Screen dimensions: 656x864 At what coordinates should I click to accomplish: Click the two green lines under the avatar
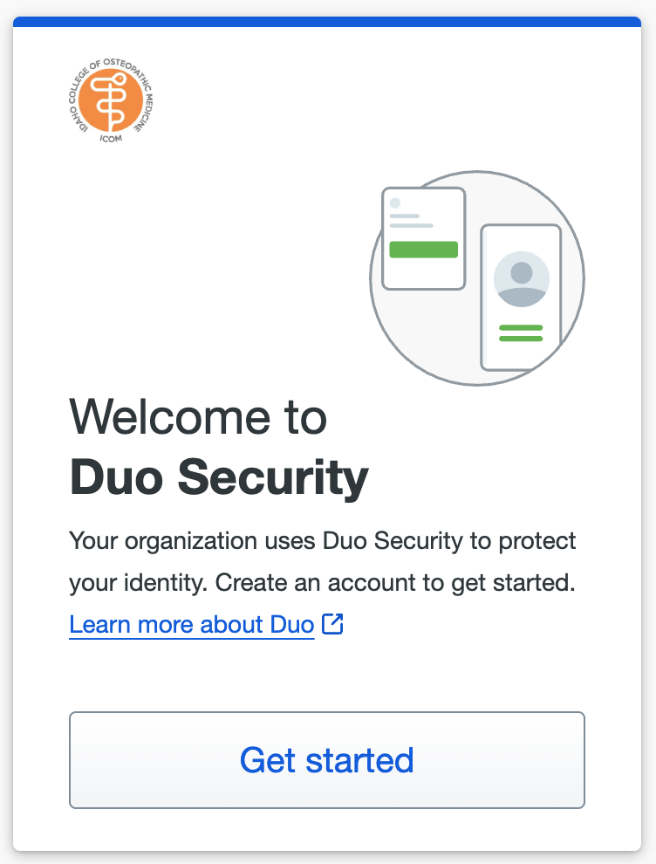click(521, 333)
